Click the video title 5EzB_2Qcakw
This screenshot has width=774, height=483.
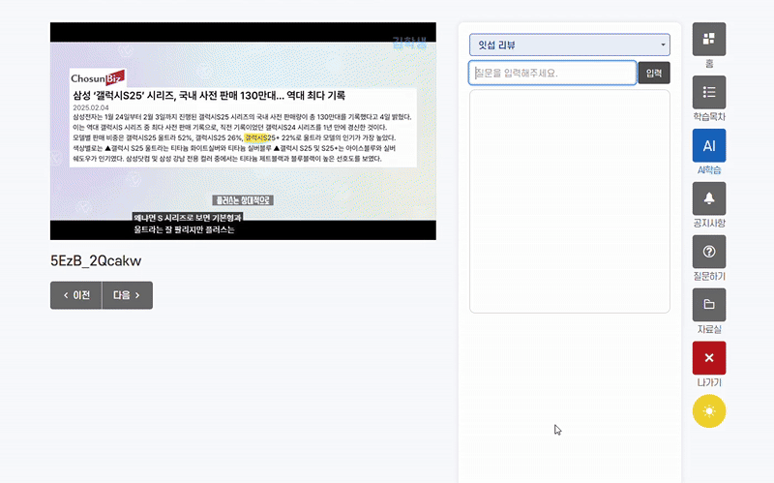[96, 260]
